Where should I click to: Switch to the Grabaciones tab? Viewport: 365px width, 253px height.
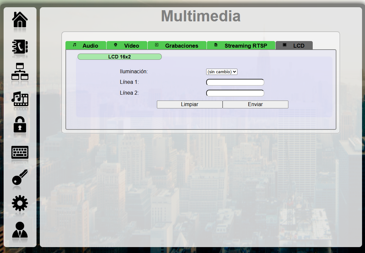[x=177, y=46]
